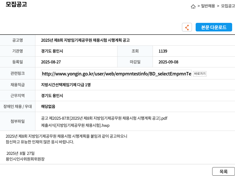Click the 관련링크 label cell
235x176 pixels.
coord(17,73)
